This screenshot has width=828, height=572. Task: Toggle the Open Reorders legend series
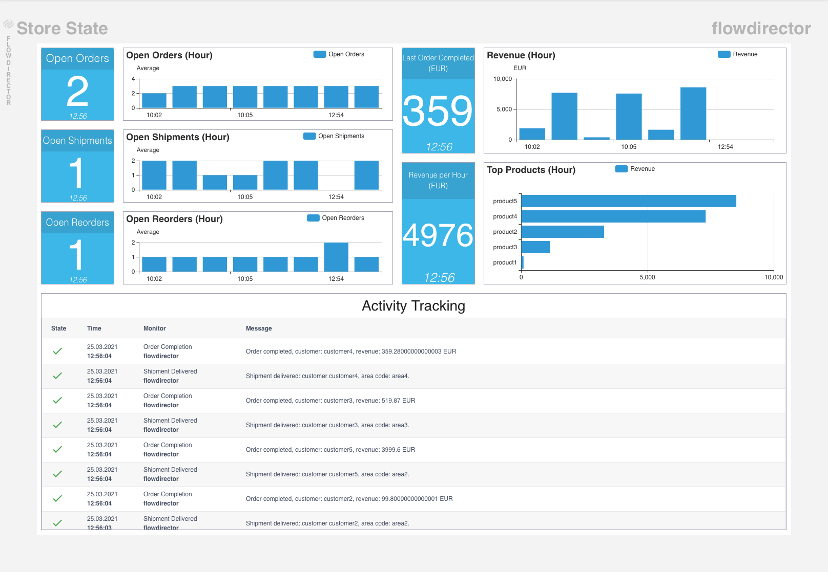point(336,218)
